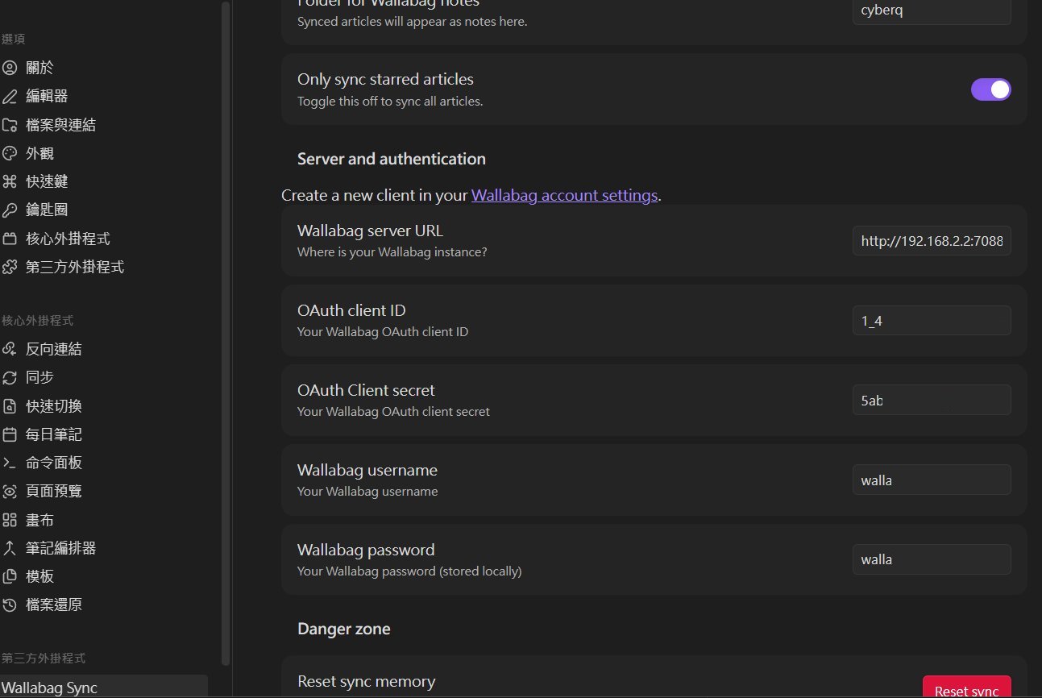Click the Wallabag server URL field
The width and height of the screenshot is (1042, 698).
coord(931,241)
